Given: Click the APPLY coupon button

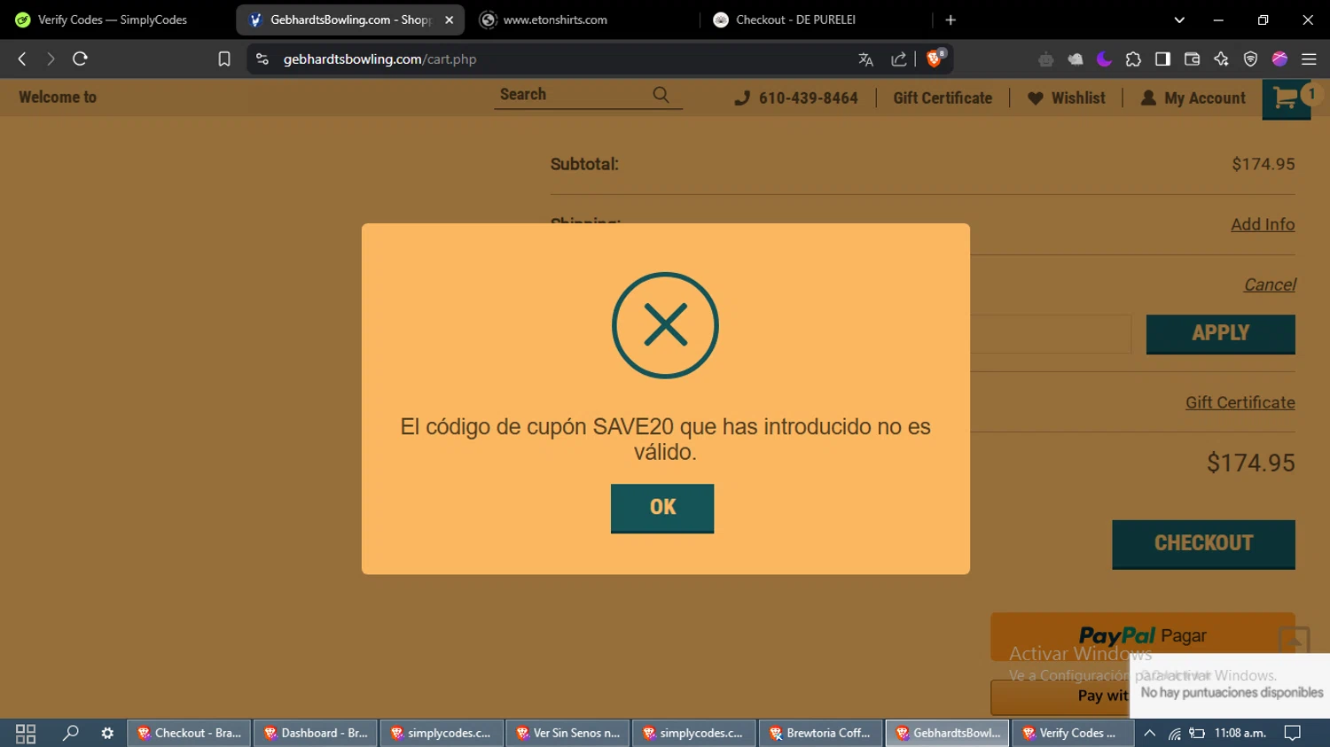Looking at the screenshot, I should pyautogui.click(x=1220, y=334).
